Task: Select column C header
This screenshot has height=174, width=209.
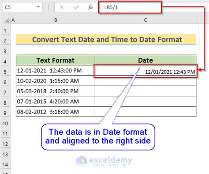Action: click(146, 20)
